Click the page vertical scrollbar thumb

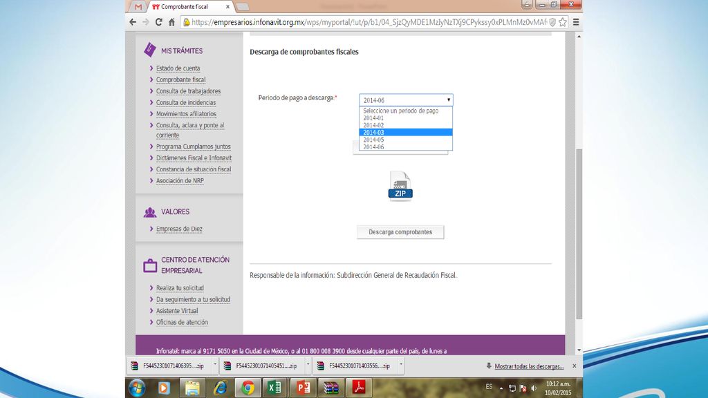click(579, 234)
